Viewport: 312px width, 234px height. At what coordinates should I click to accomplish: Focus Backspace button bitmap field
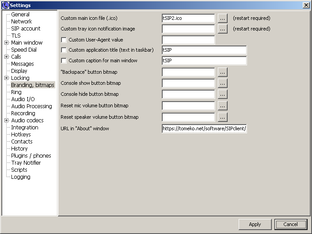[x=188, y=72]
